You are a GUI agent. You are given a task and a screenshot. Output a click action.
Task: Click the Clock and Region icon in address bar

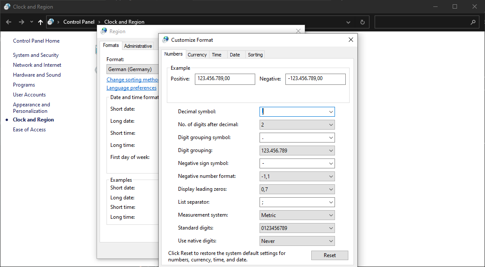pos(50,22)
